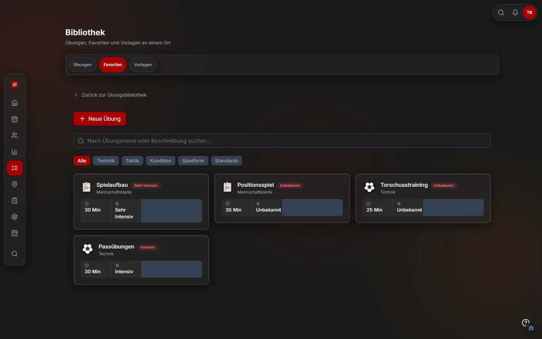Viewport: 542px width, 339px height.
Task: Open the location pin icon in sidebar
Action: coord(15,184)
